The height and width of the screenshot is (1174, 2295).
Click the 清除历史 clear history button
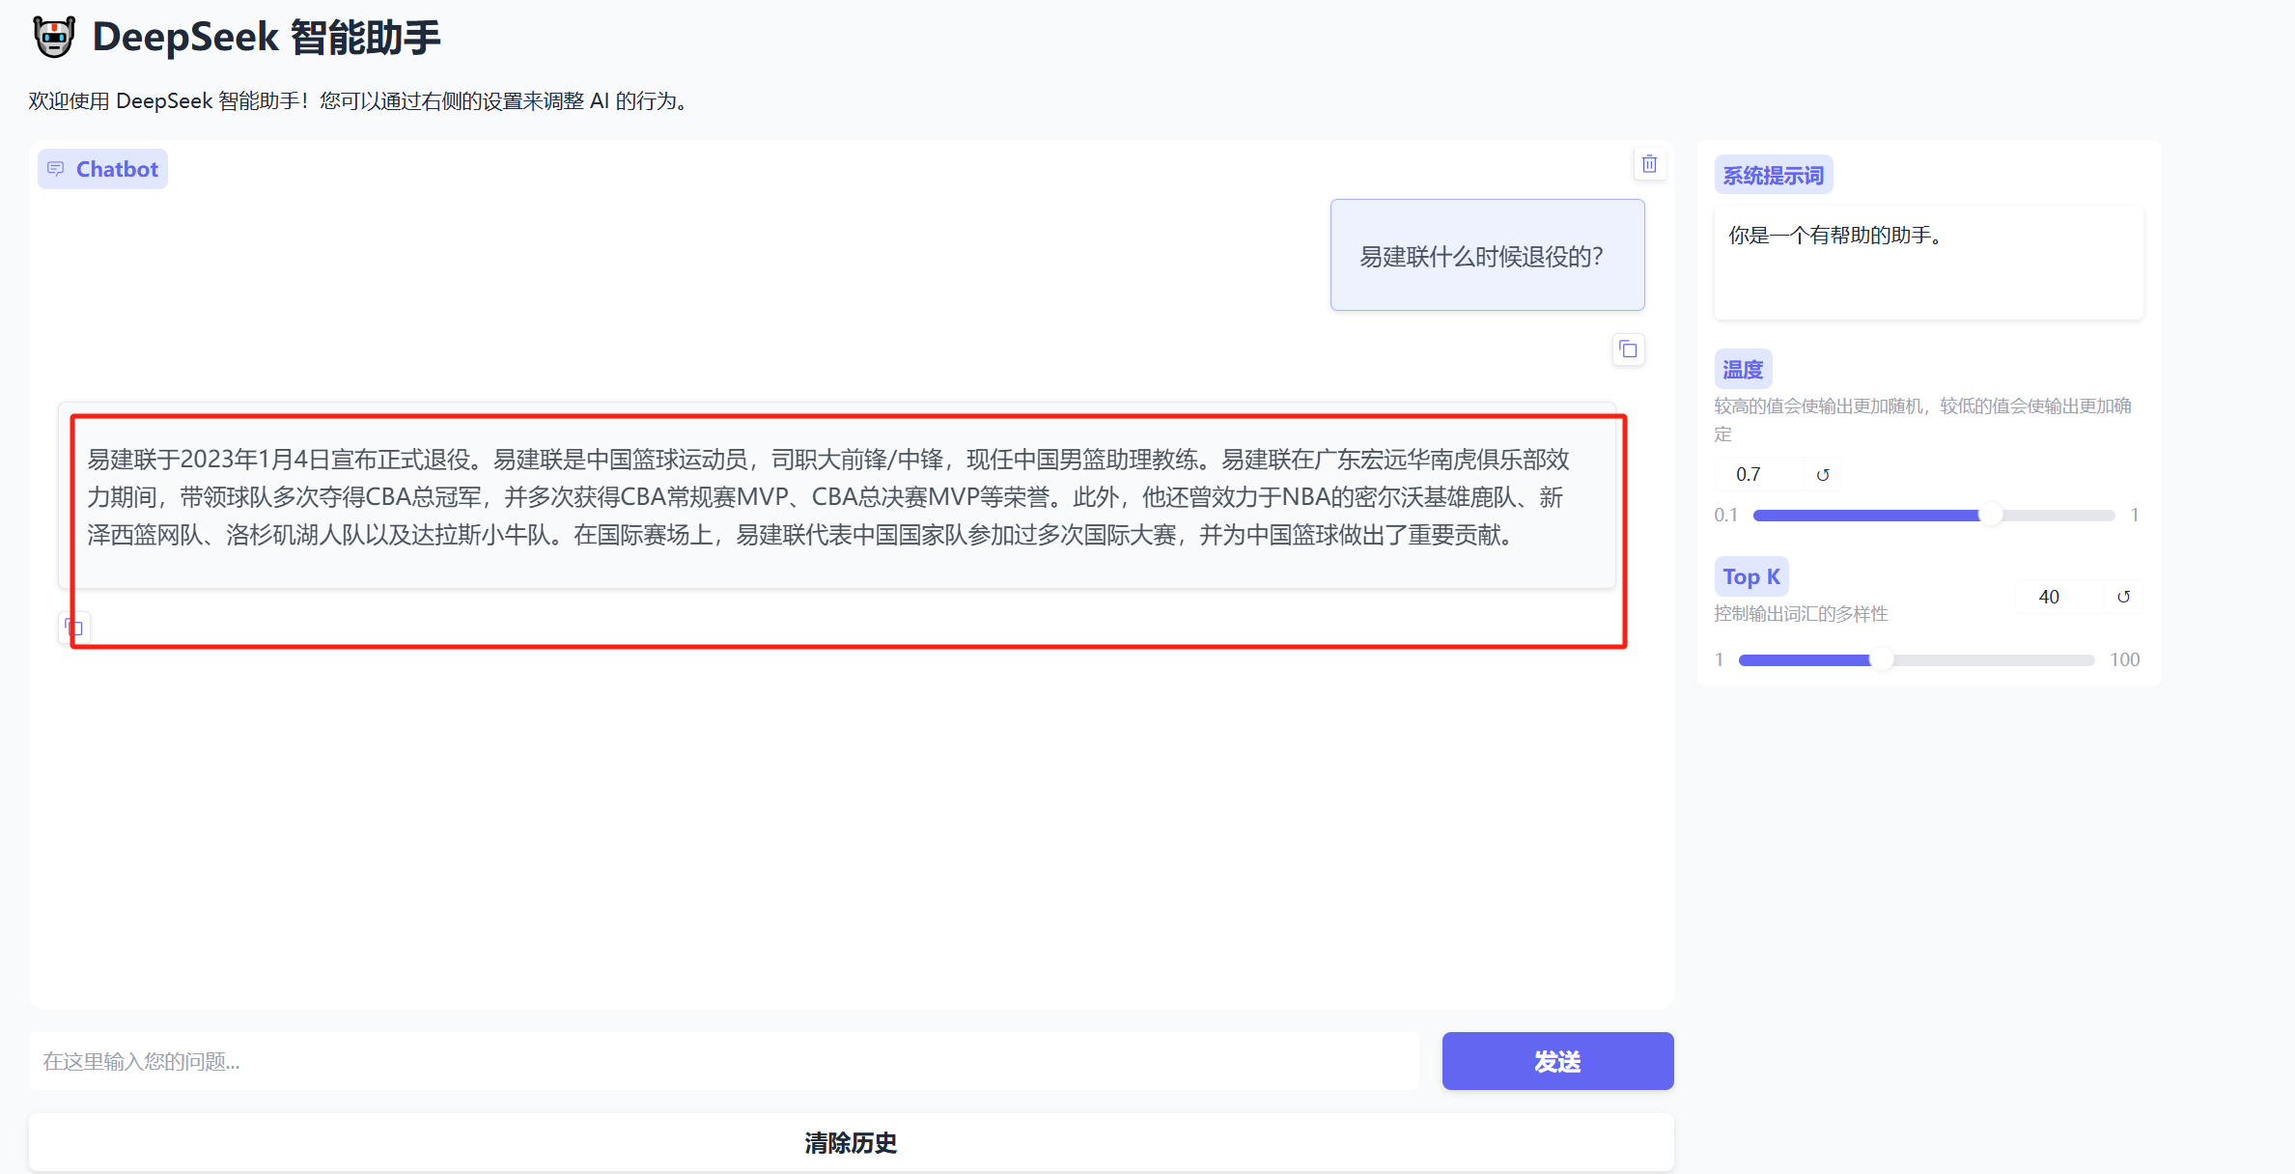[x=851, y=1143]
